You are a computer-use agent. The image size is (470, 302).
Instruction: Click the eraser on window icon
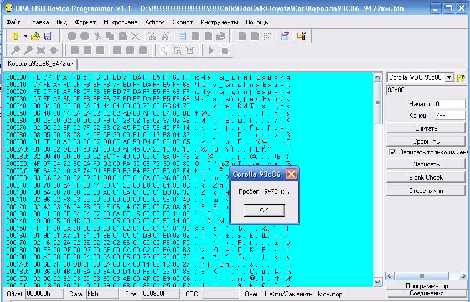tap(285, 37)
